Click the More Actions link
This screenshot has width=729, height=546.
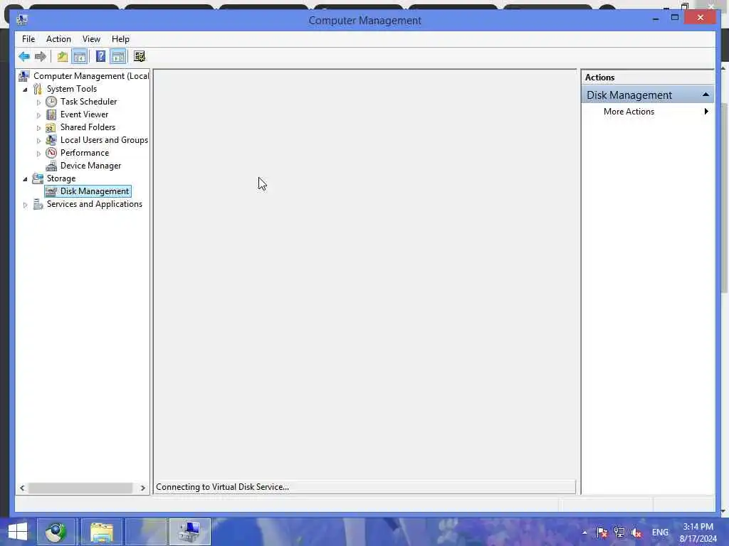click(629, 112)
